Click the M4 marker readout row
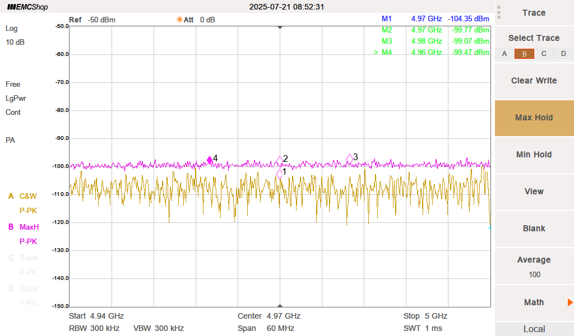The width and height of the screenshot is (574, 336). coord(432,52)
